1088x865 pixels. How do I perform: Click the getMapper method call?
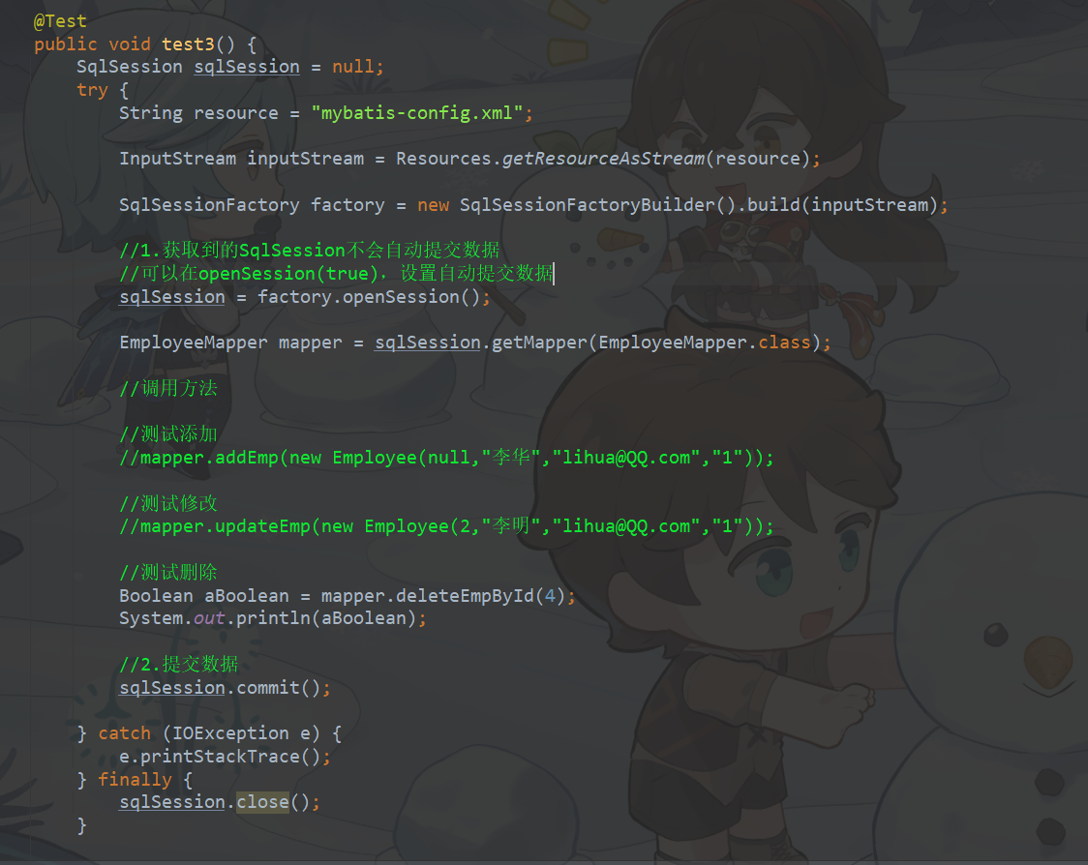[x=539, y=343]
